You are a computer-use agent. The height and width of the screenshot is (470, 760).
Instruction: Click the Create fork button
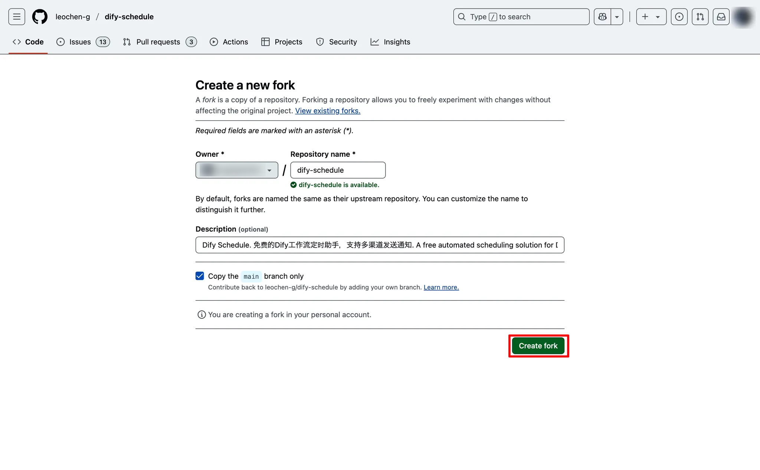[x=538, y=345]
